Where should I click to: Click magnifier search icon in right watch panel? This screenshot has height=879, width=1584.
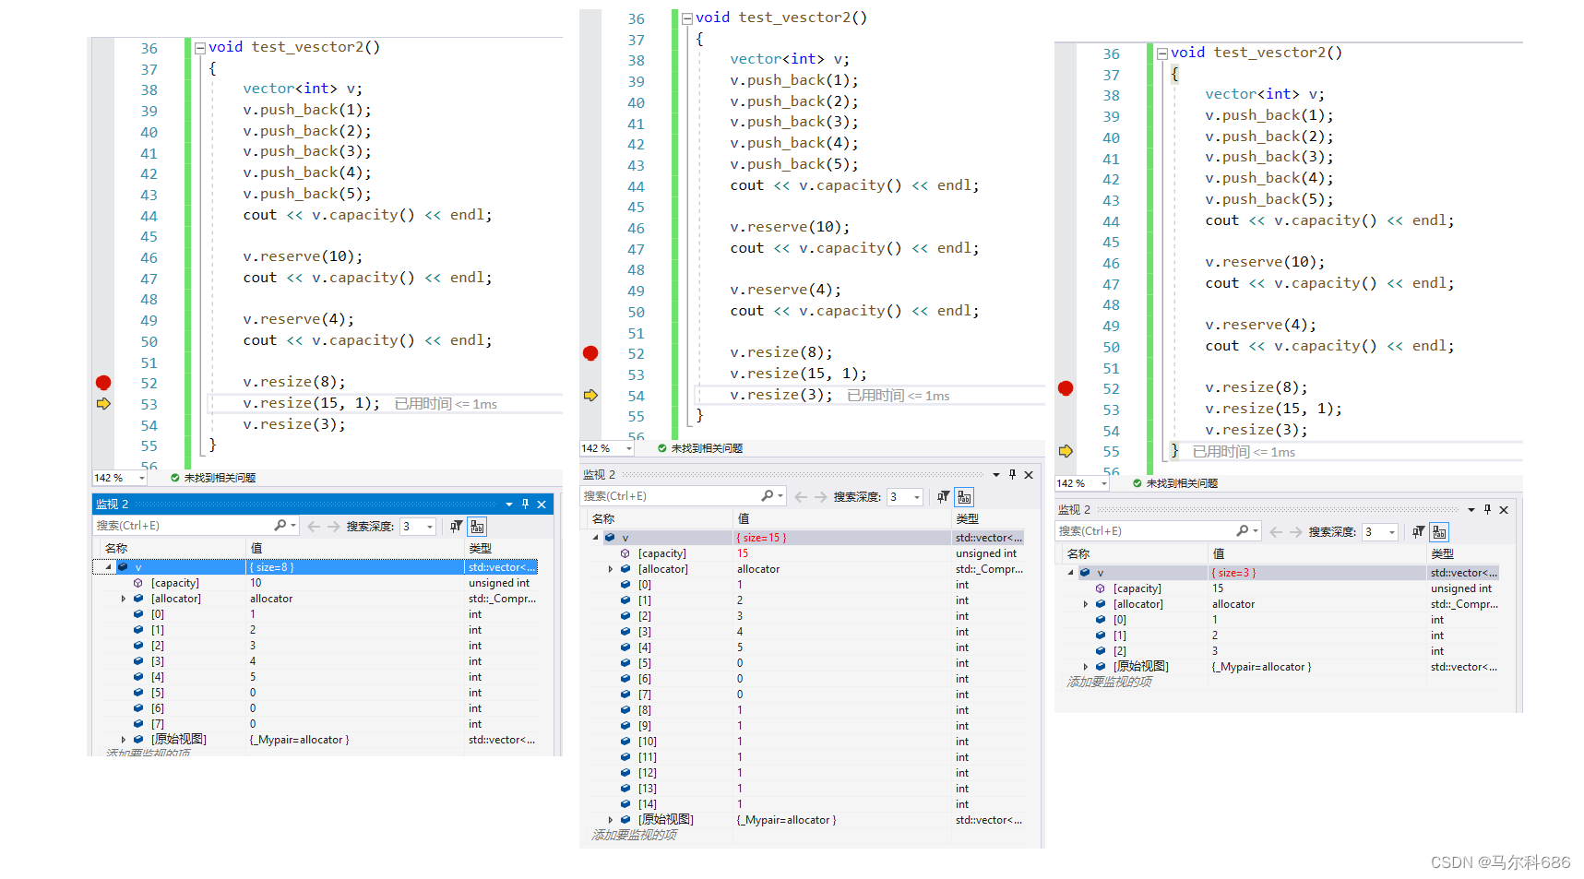click(x=1243, y=530)
